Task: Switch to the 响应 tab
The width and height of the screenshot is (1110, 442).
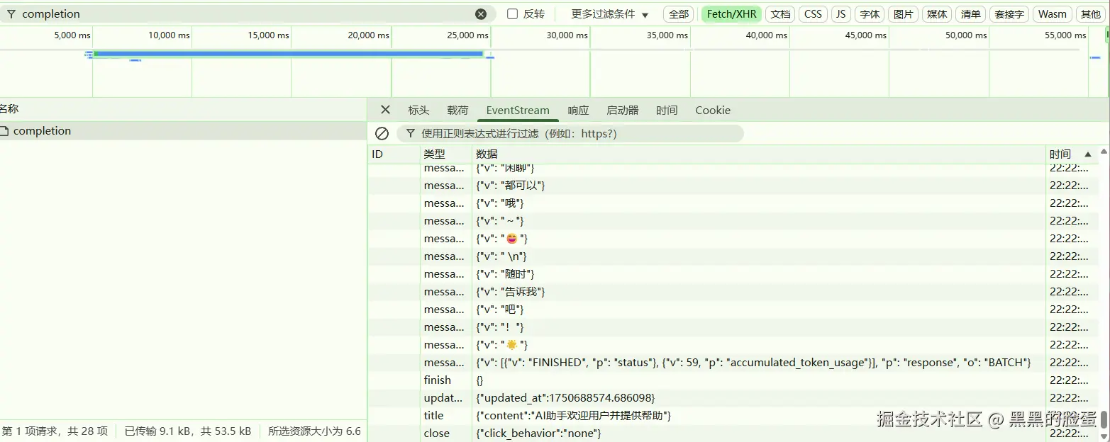Action: click(x=578, y=110)
